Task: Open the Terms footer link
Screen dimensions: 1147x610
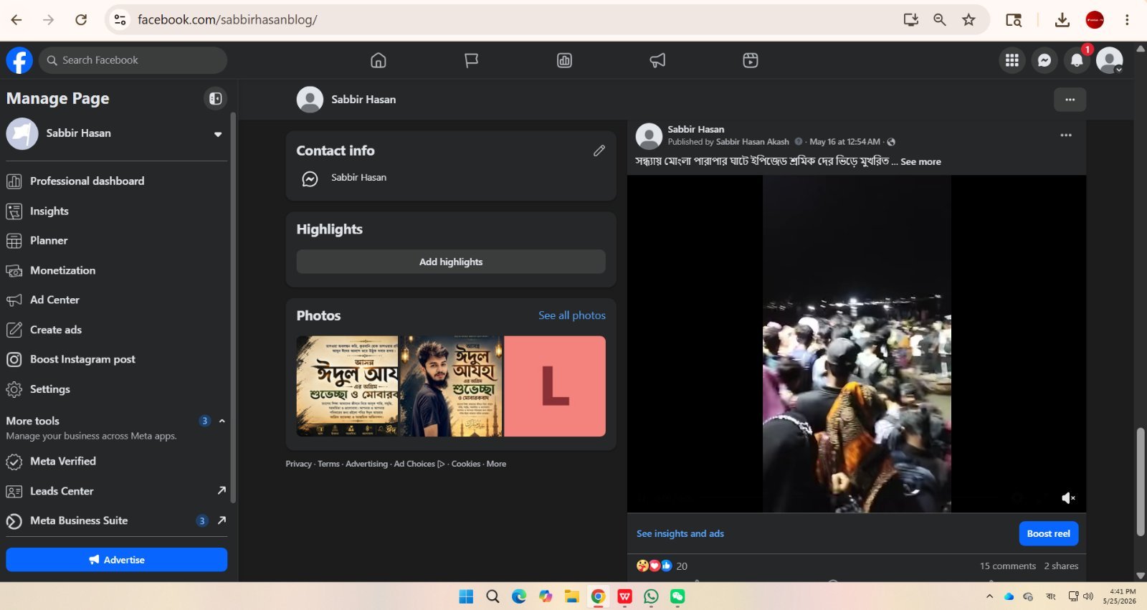Action: (x=328, y=464)
